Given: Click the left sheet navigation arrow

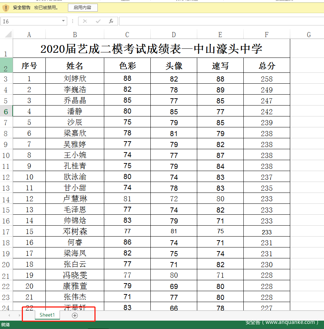Looking at the screenshot, I should coord(9,316).
